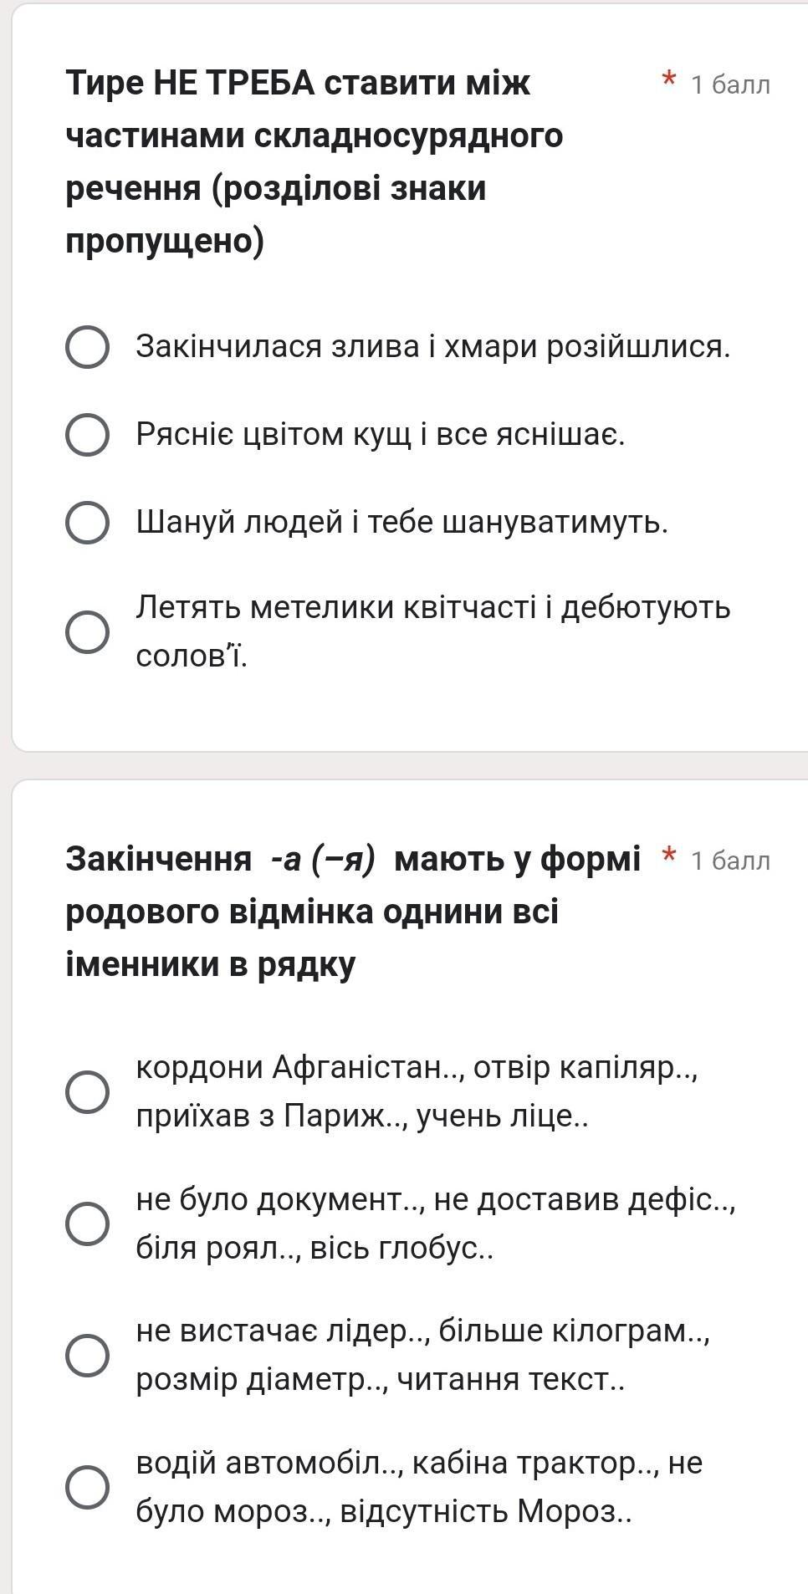Click '1 балл' label of the dash question

730,84
